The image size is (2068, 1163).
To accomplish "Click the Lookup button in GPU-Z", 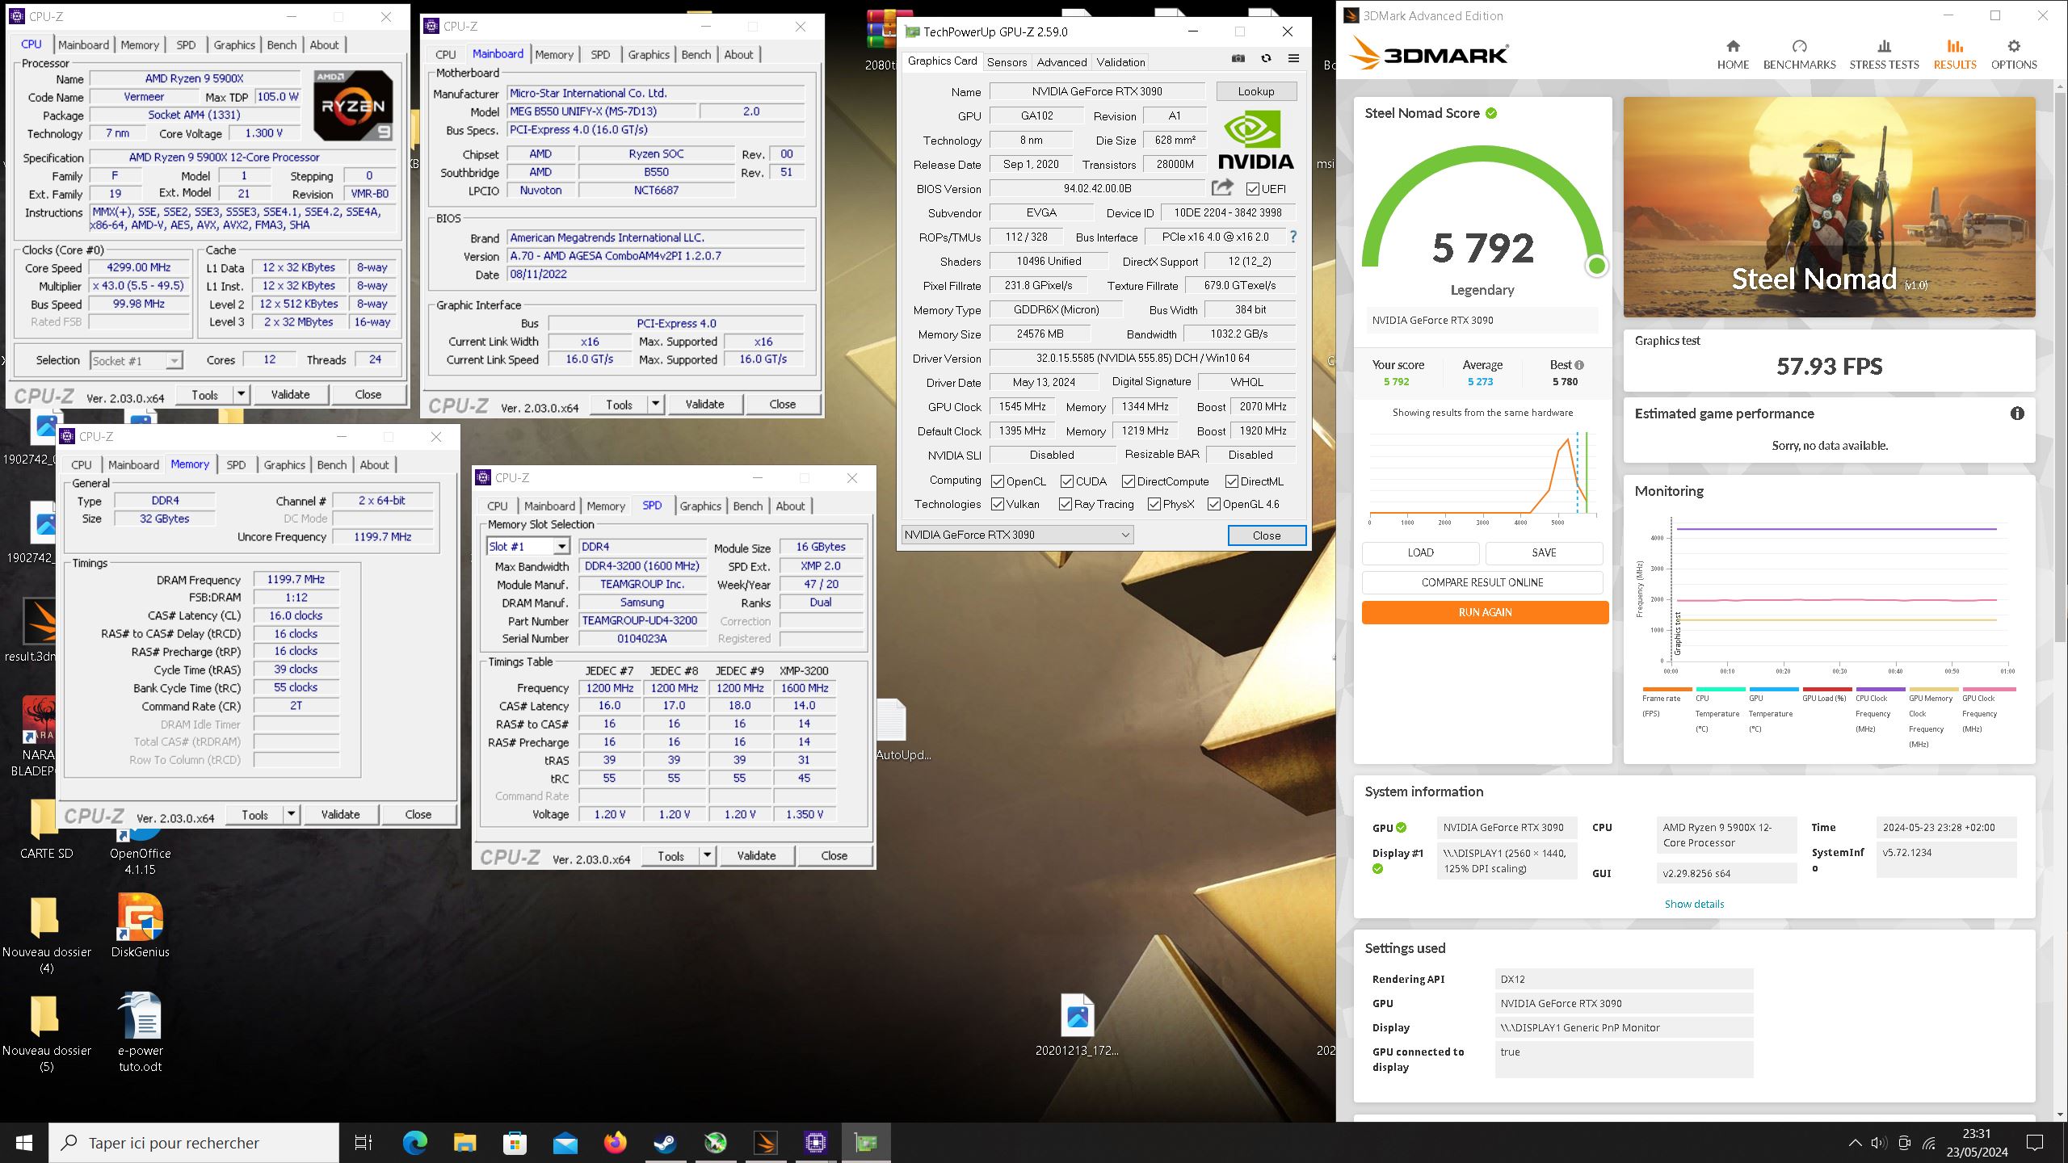I will (1256, 91).
